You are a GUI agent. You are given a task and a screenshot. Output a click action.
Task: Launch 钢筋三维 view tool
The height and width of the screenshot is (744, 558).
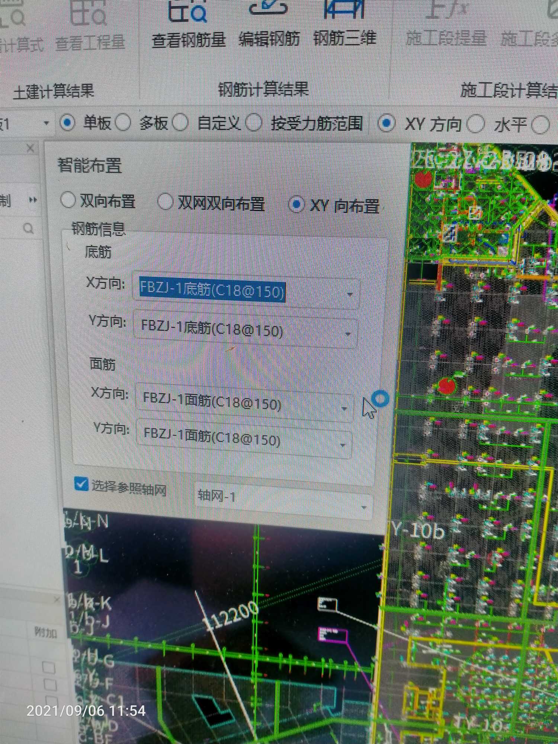(x=345, y=23)
